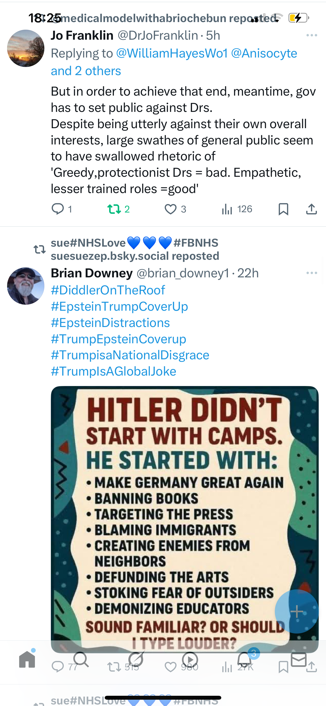
Task: Bookmark Jo Franklin's tweet
Action: coord(283,209)
